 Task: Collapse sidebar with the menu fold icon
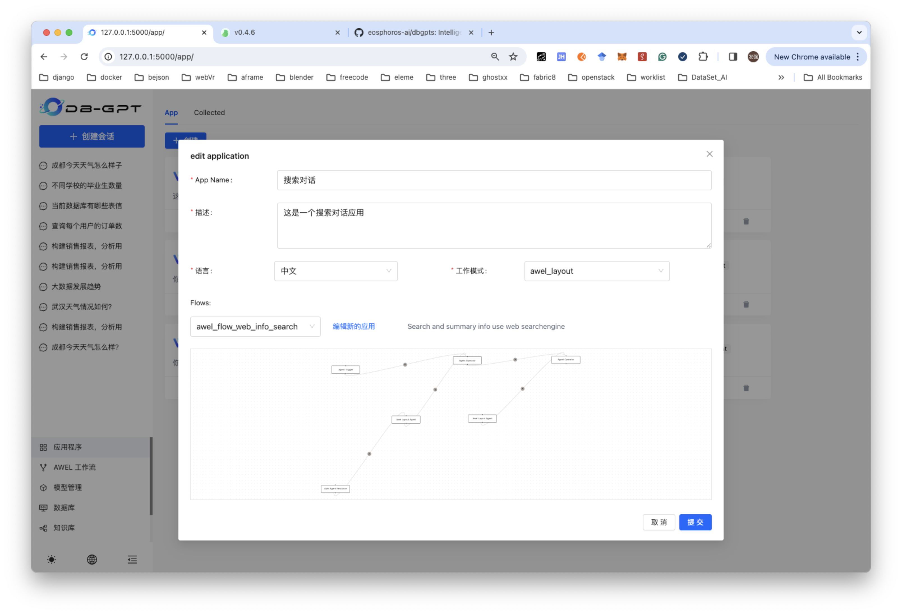tap(132, 559)
